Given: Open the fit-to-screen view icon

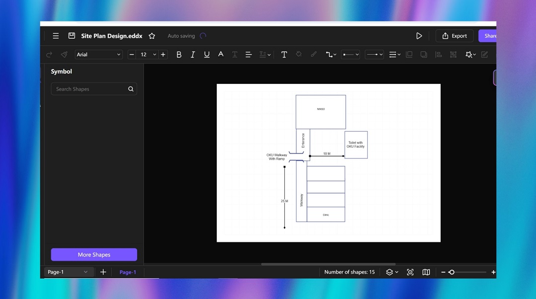Looking at the screenshot, I should click(x=410, y=272).
